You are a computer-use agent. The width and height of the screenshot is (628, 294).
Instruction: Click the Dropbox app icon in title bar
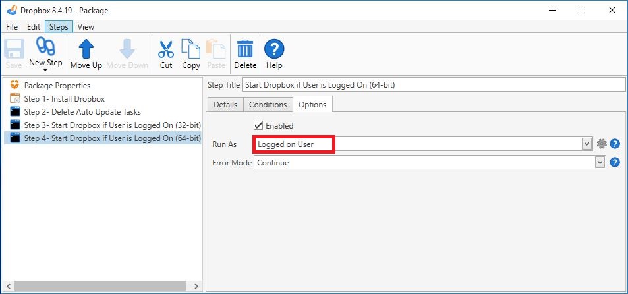click(12, 10)
